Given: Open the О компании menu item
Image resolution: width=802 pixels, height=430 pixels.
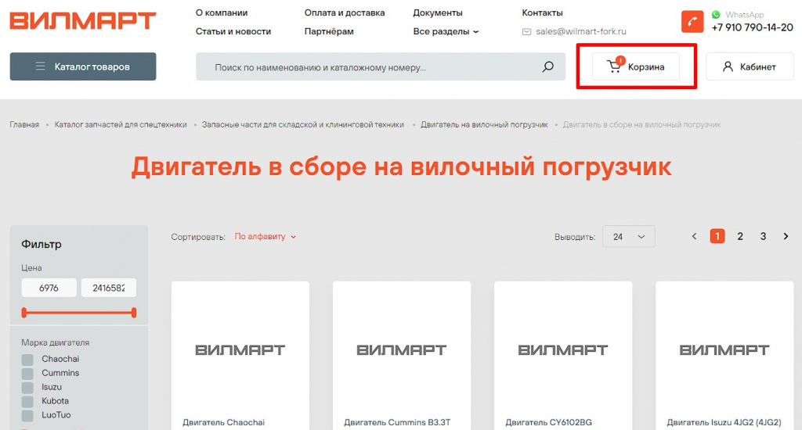Looking at the screenshot, I should [x=222, y=13].
